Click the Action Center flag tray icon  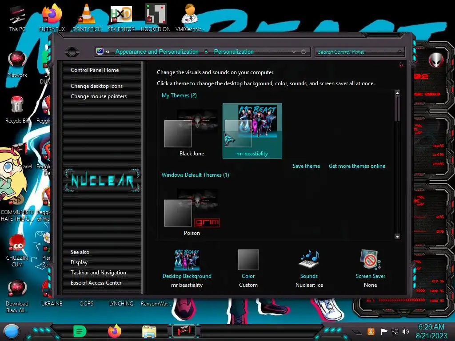tap(384, 331)
